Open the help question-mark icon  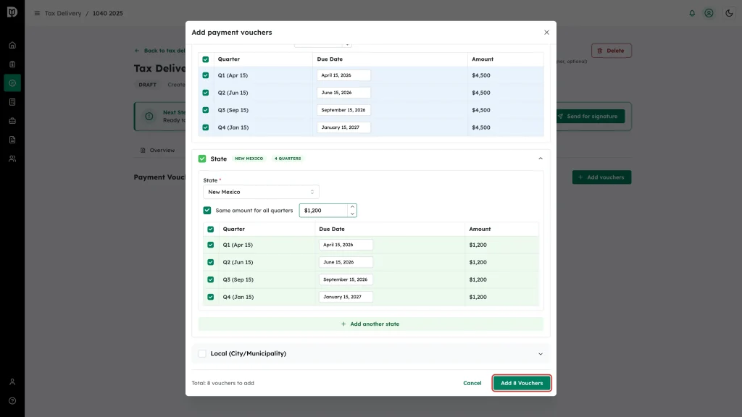(12, 401)
